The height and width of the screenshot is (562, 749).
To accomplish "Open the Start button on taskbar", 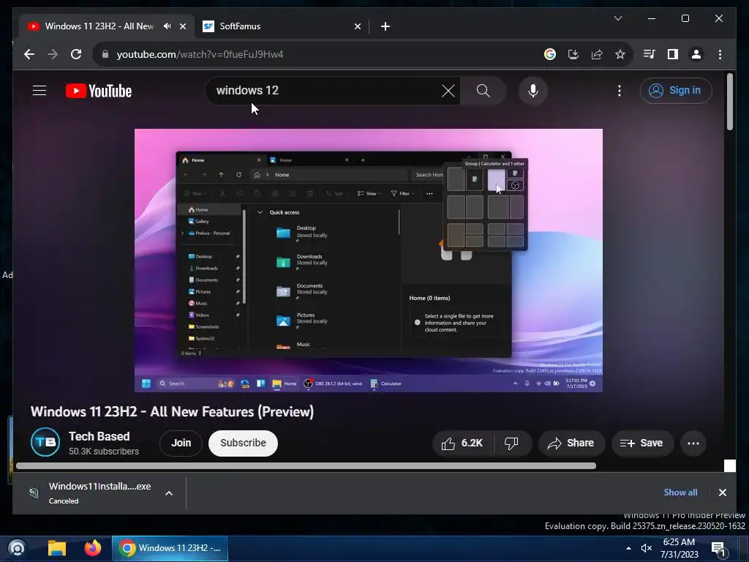I will [17, 548].
